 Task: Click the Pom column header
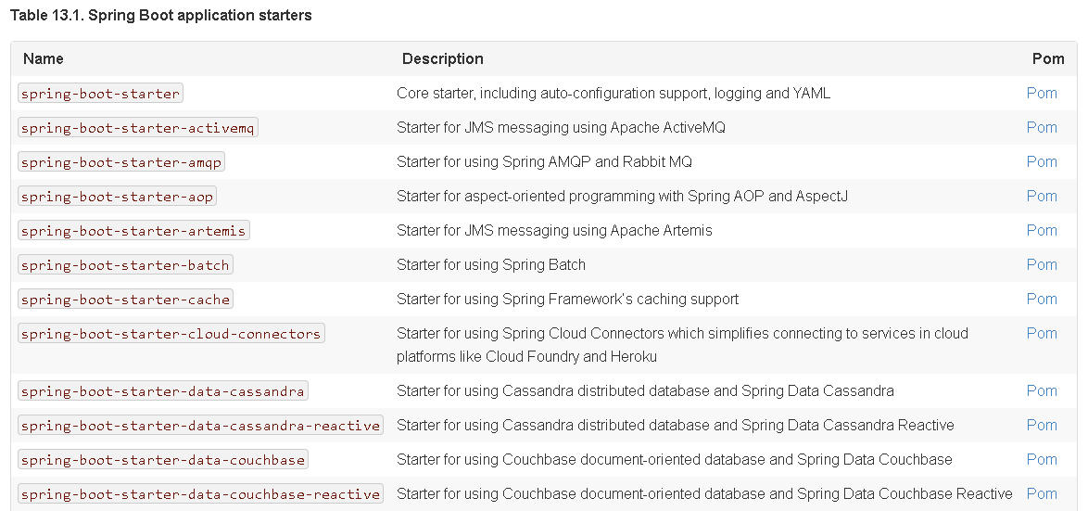1048,58
